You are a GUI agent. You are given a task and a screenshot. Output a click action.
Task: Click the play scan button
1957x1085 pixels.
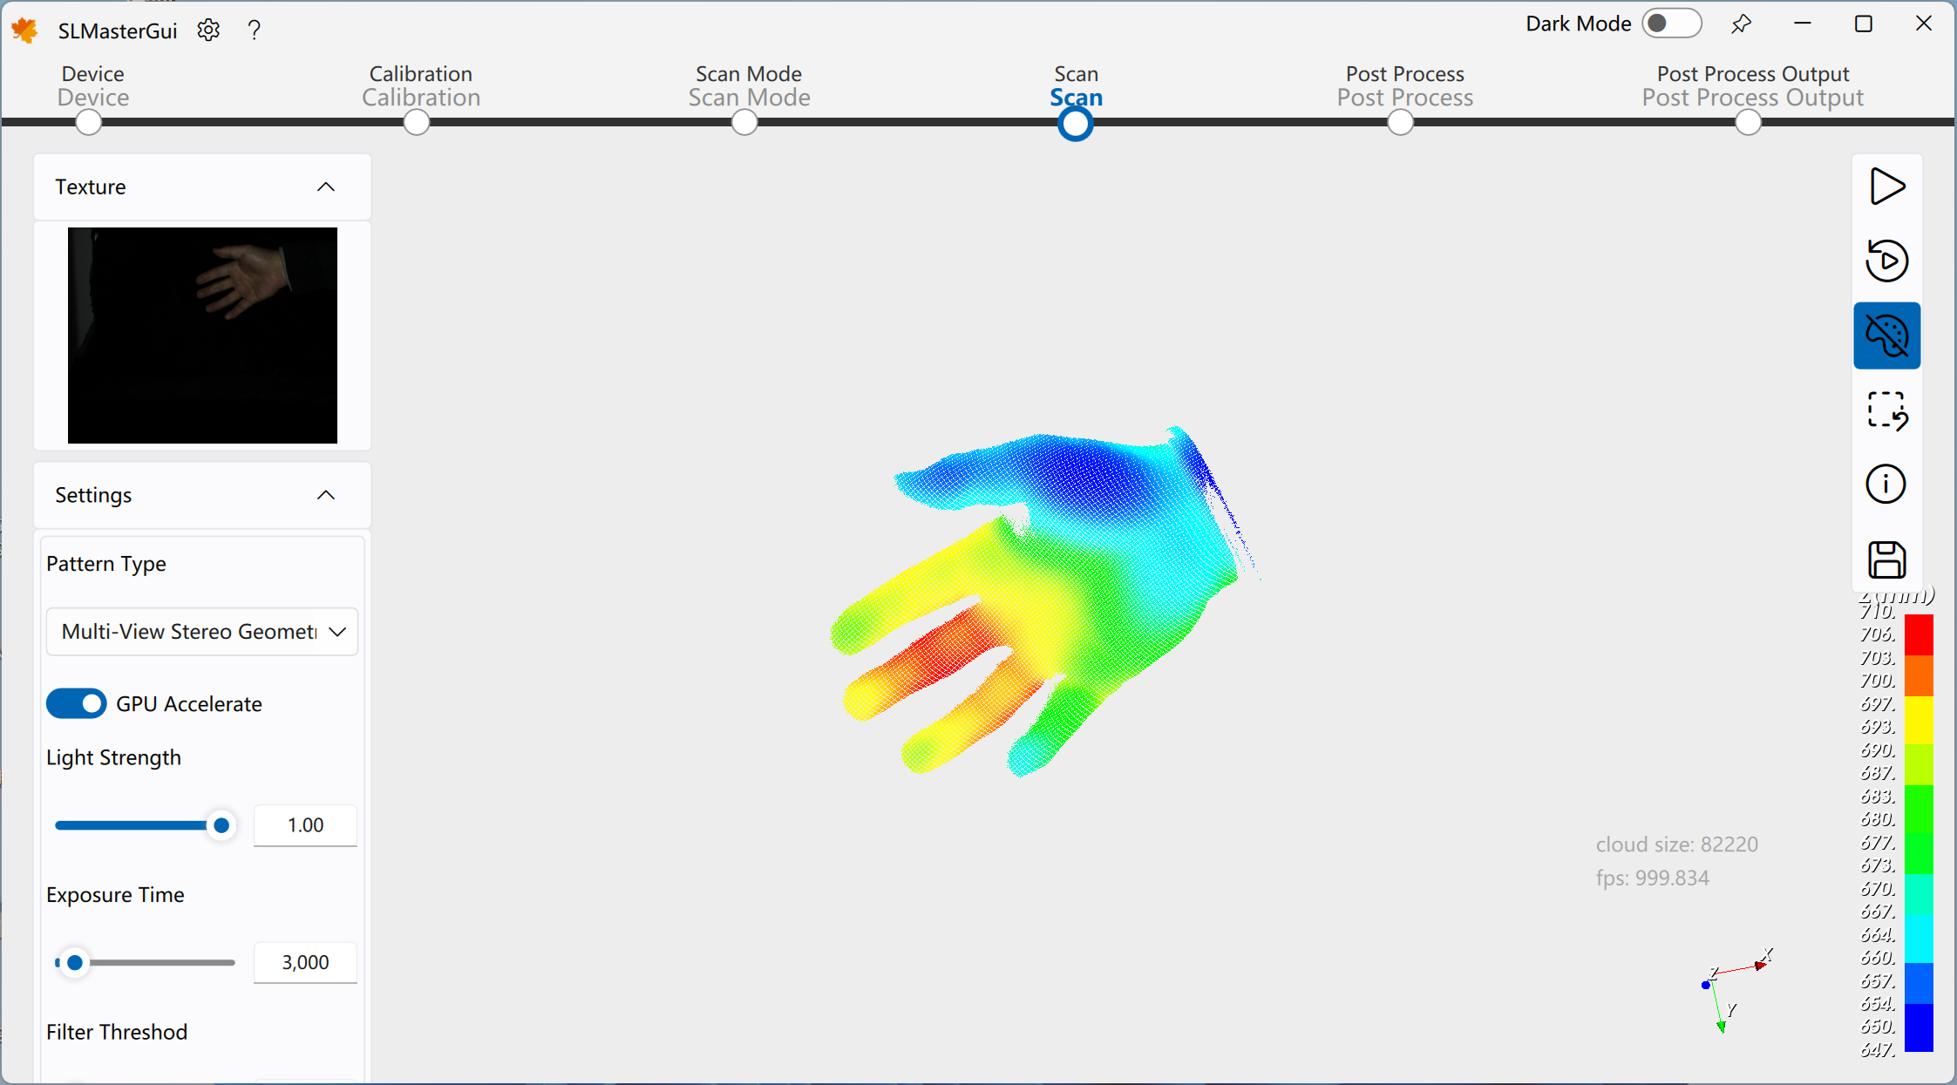pyautogui.click(x=1886, y=186)
